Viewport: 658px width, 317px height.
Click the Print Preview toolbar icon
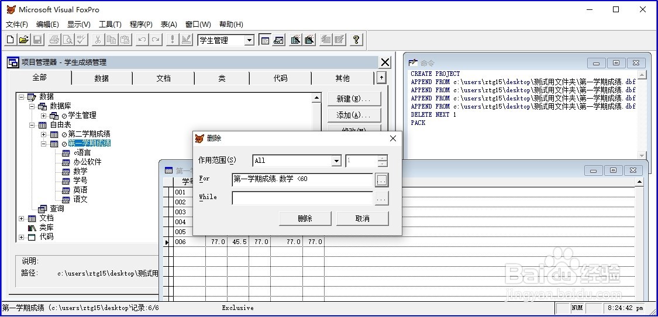pos(68,40)
